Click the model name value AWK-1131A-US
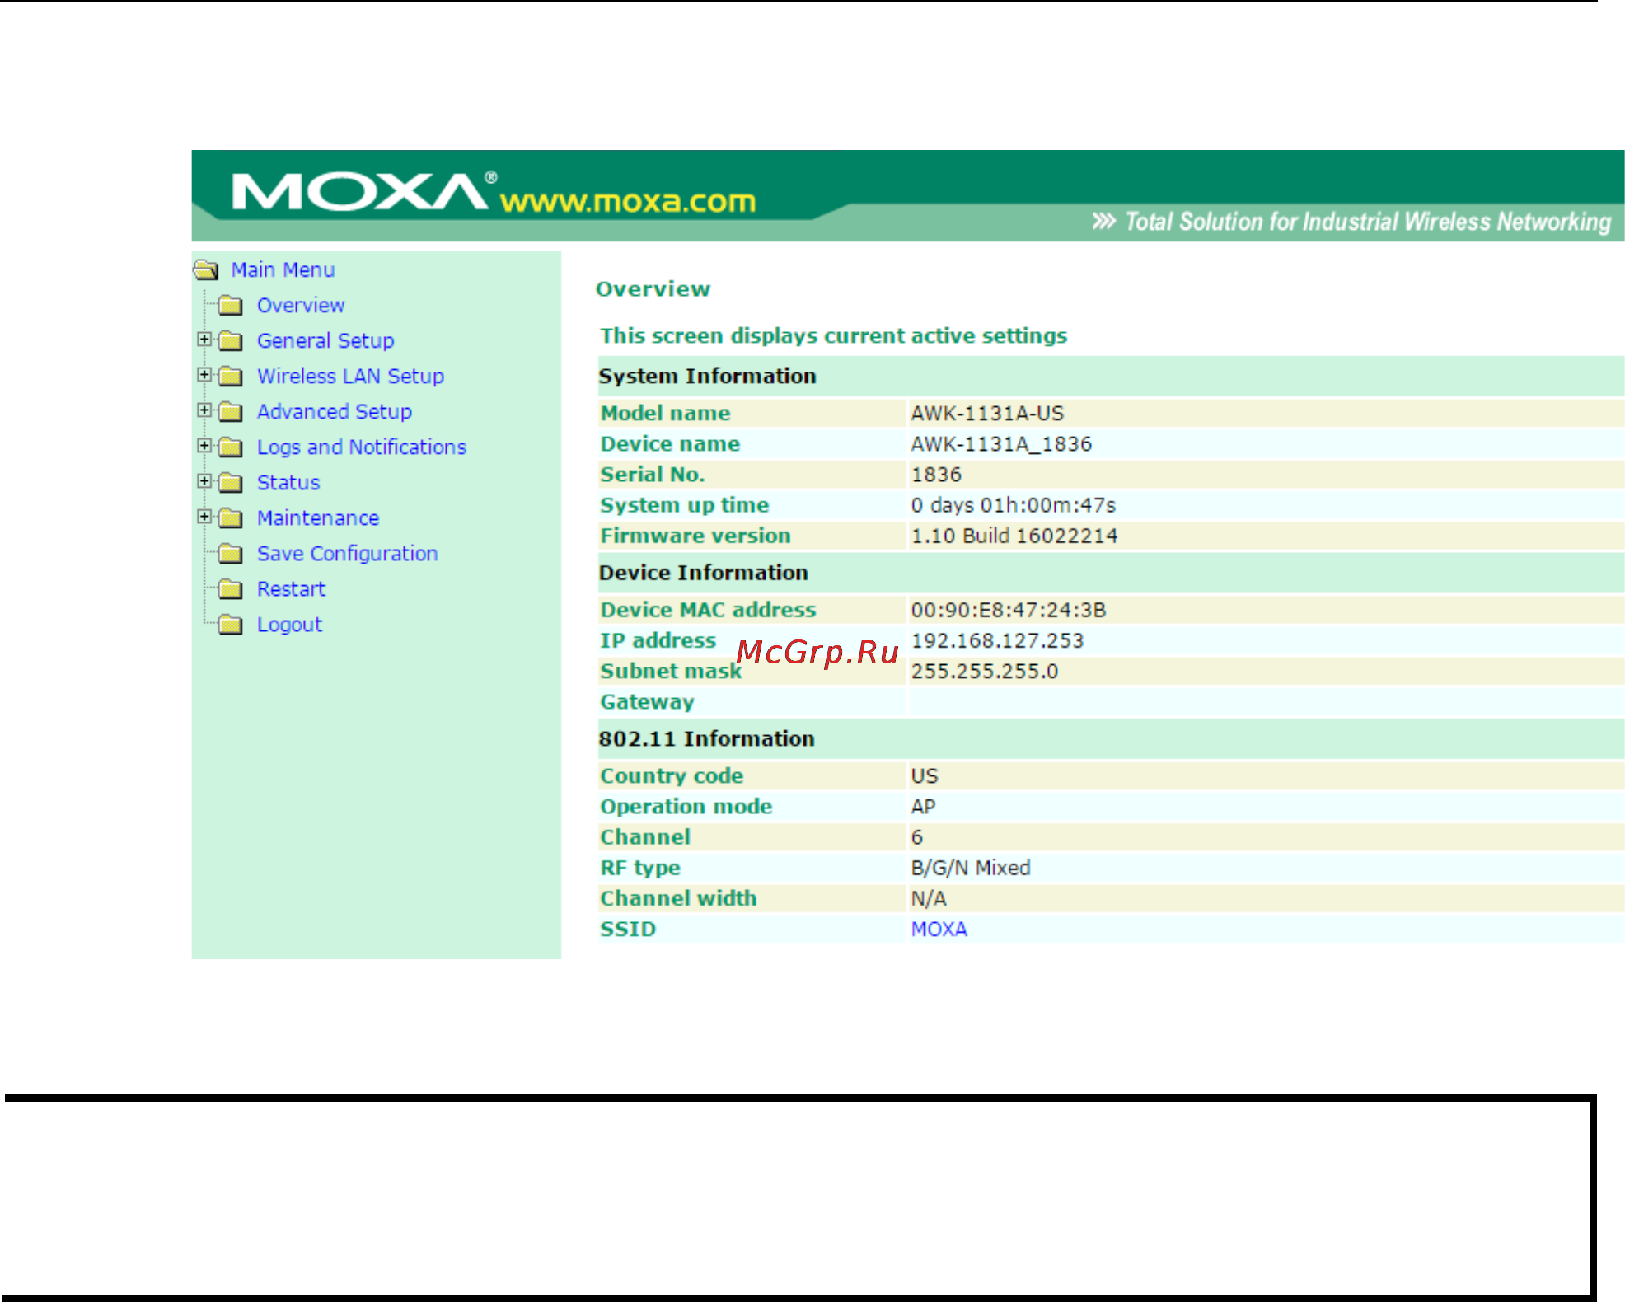Screen dimensions: 1625x1302 point(987,414)
